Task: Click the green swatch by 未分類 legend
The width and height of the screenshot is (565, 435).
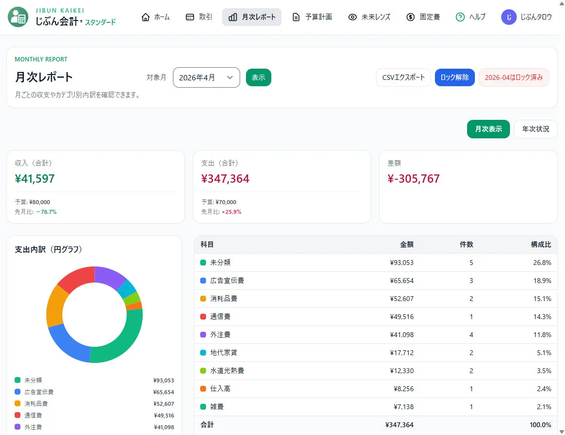Action: 18,380
